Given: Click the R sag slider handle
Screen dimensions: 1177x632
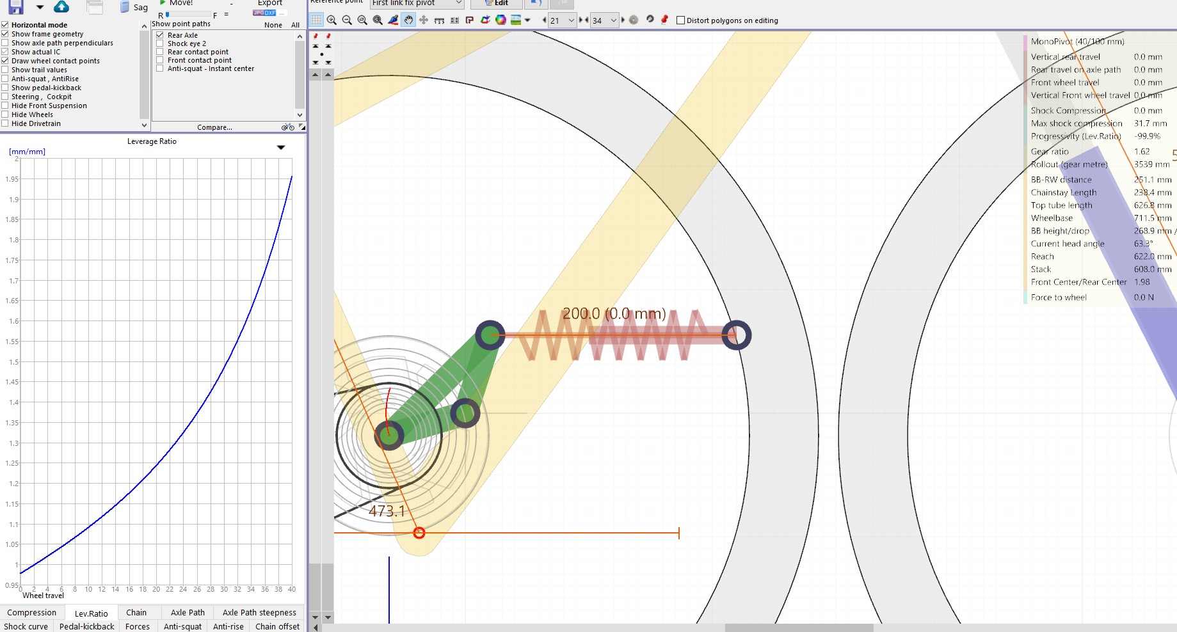Looking at the screenshot, I should tap(167, 15).
